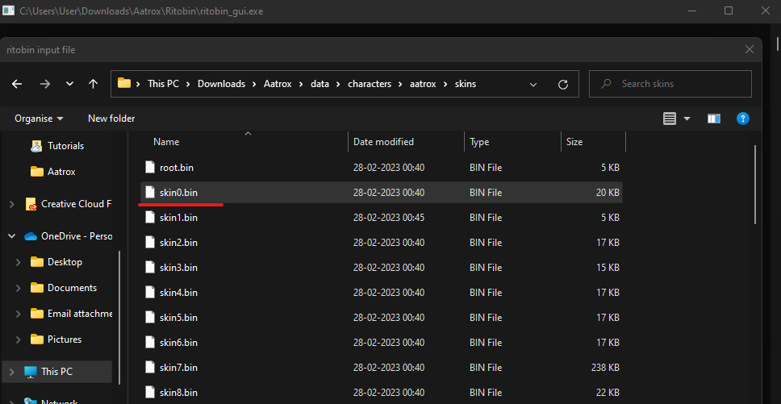This screenshot has height=404, width=781.
Task: Click This PC in the address breadcrumb
Action: pyautogui.click(x=163, y=84)
